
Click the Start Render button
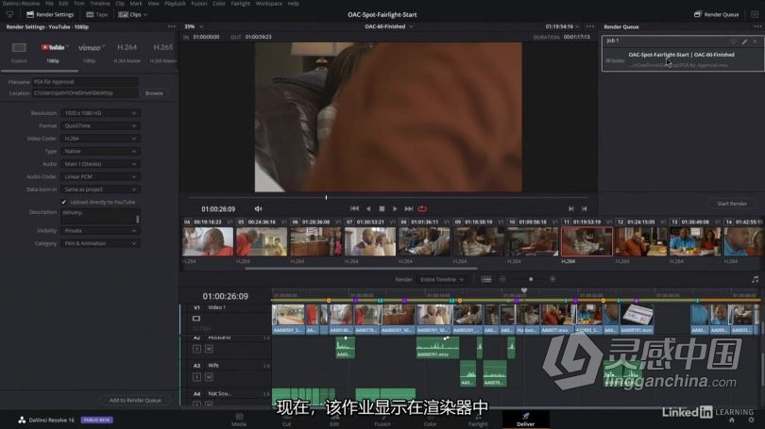732,204
